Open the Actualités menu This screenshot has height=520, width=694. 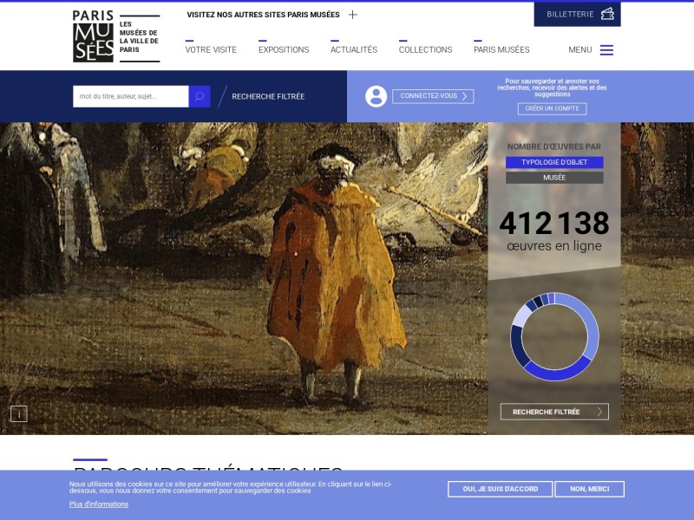(354, 49)
